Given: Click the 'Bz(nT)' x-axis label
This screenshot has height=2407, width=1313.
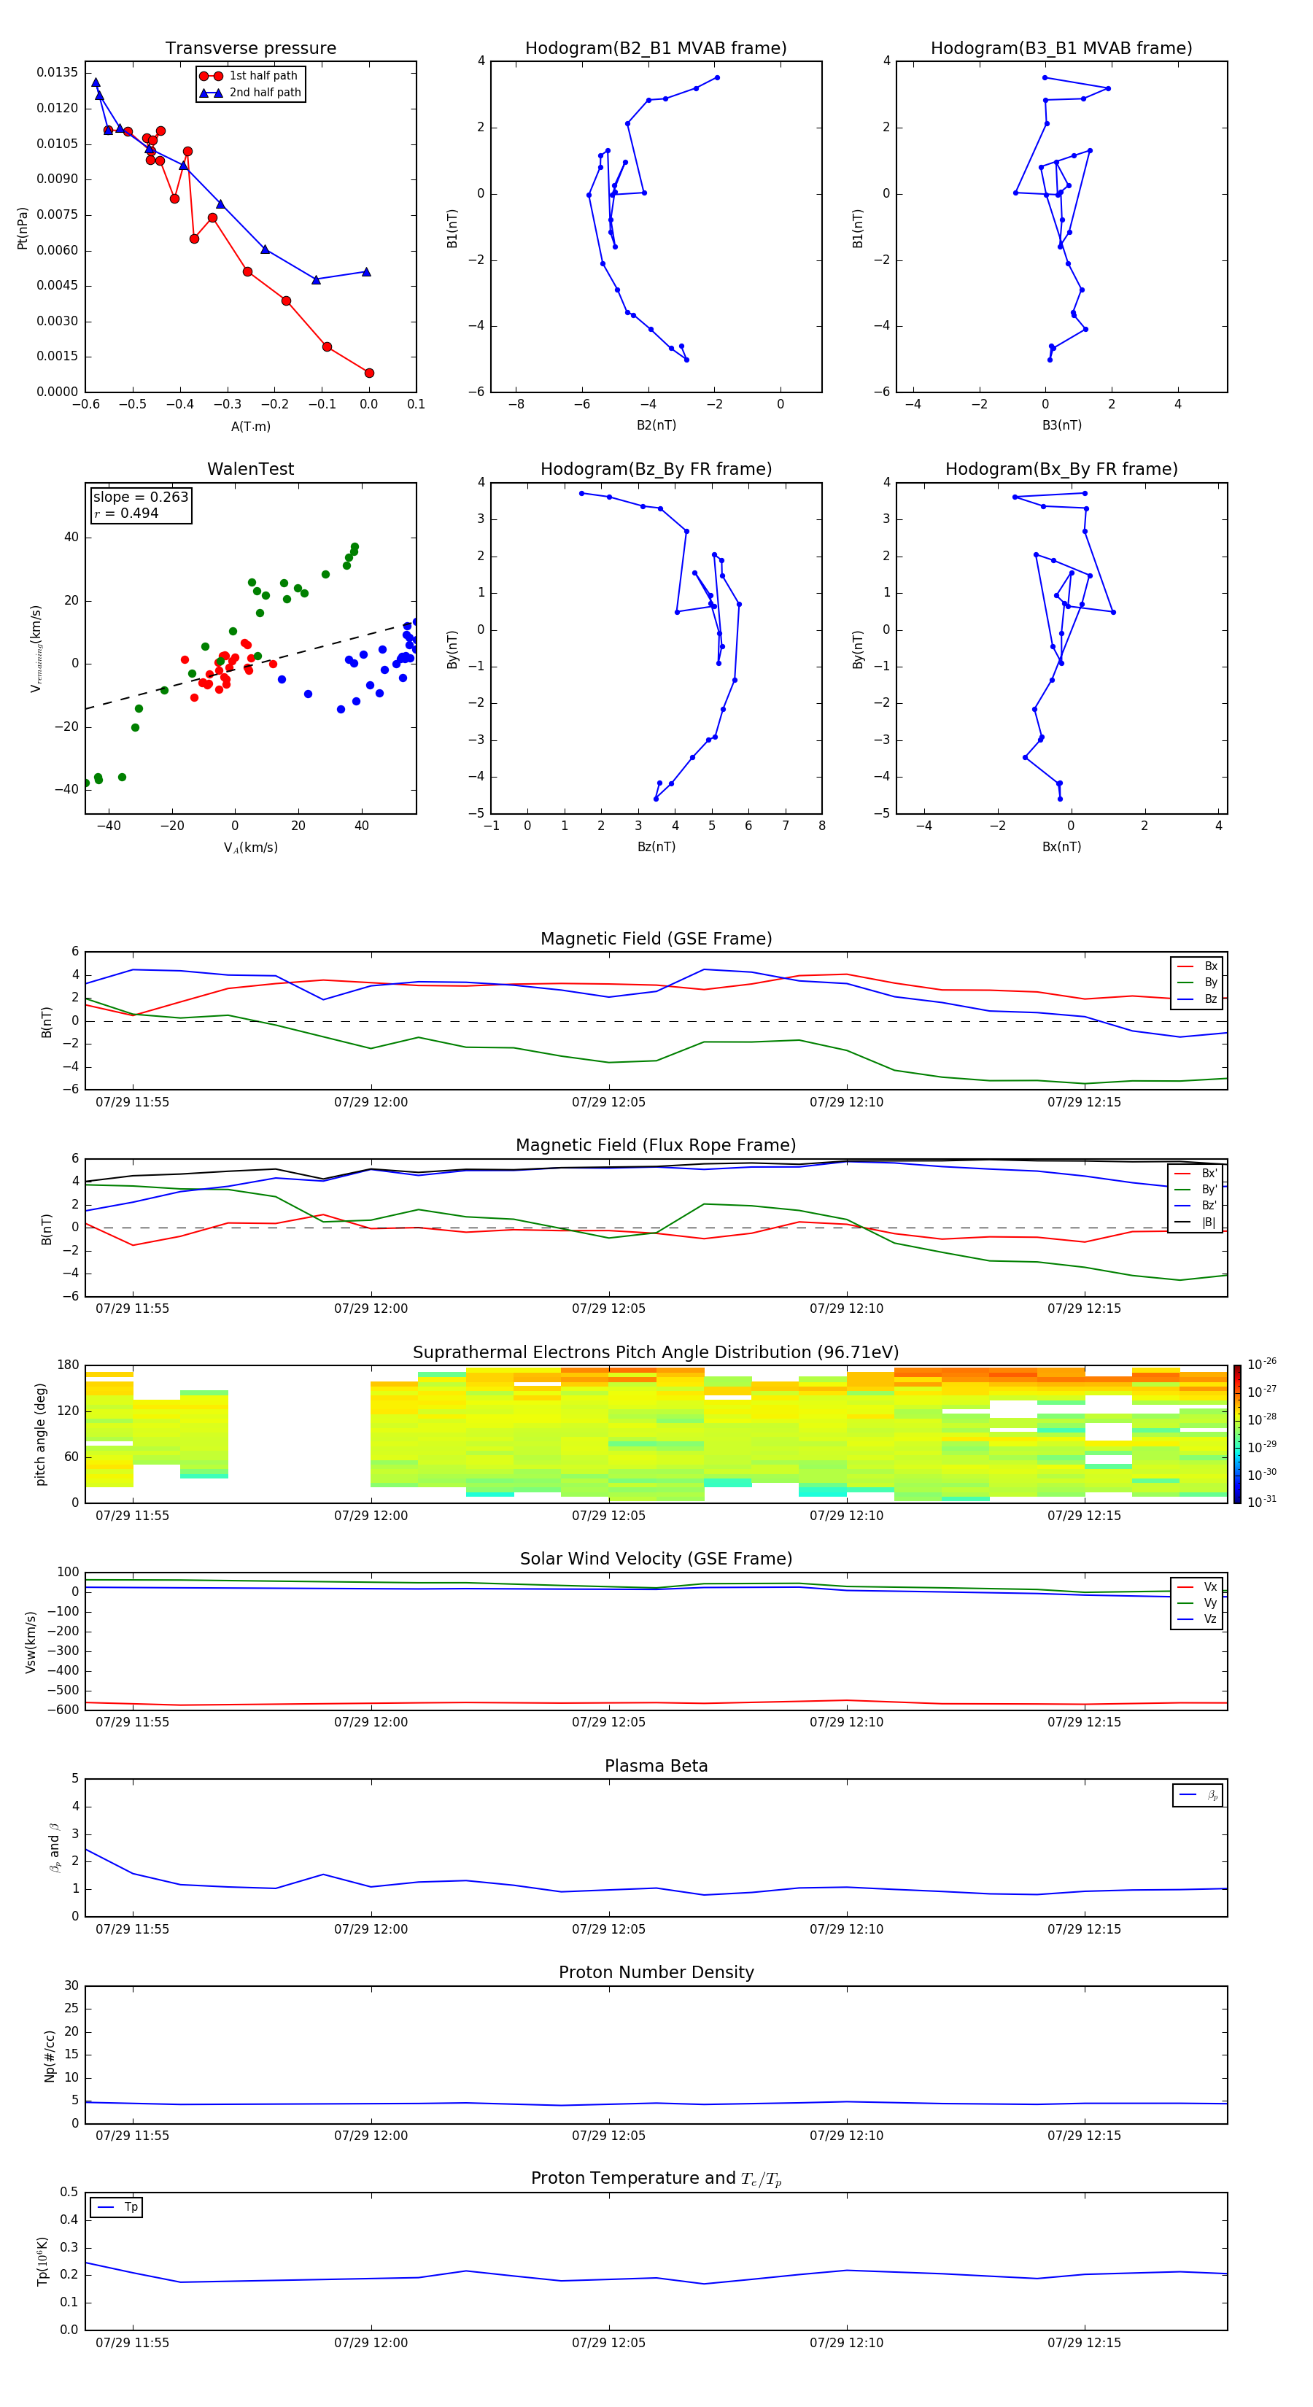Looking at the screenshot, I should point(656,847).
